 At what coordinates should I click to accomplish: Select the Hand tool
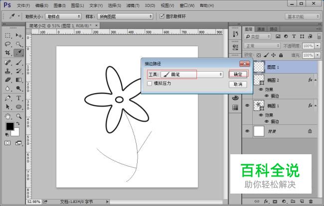[x=8, y=115]
